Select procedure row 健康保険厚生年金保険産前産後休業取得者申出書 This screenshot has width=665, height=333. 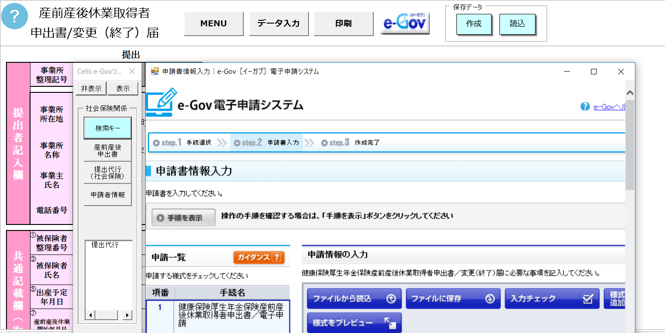232,315
